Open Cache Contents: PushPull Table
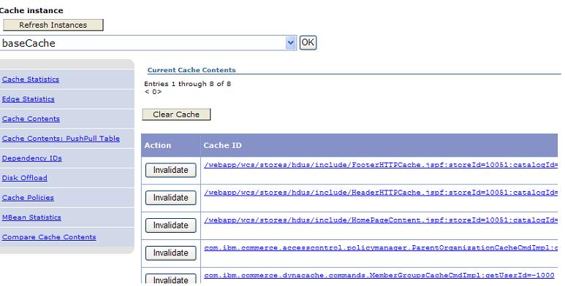 coord(61,139)
